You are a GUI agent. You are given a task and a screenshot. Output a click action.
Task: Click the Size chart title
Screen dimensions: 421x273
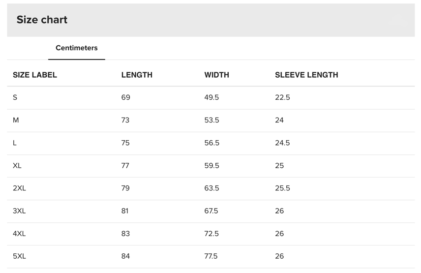coord(42,20)
